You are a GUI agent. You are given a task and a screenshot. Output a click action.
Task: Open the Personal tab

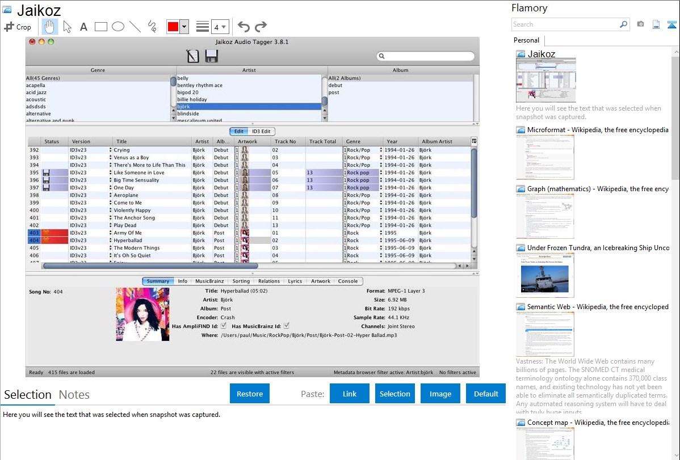(526, 40)
